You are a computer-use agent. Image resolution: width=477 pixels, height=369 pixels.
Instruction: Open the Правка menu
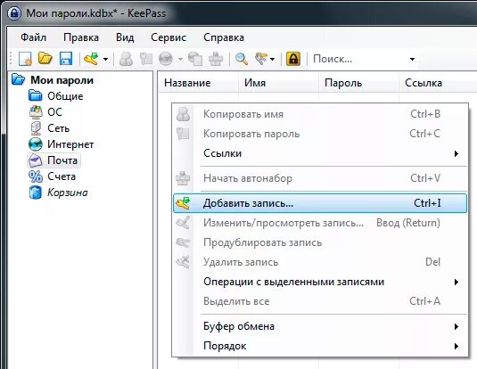(81, 37)
